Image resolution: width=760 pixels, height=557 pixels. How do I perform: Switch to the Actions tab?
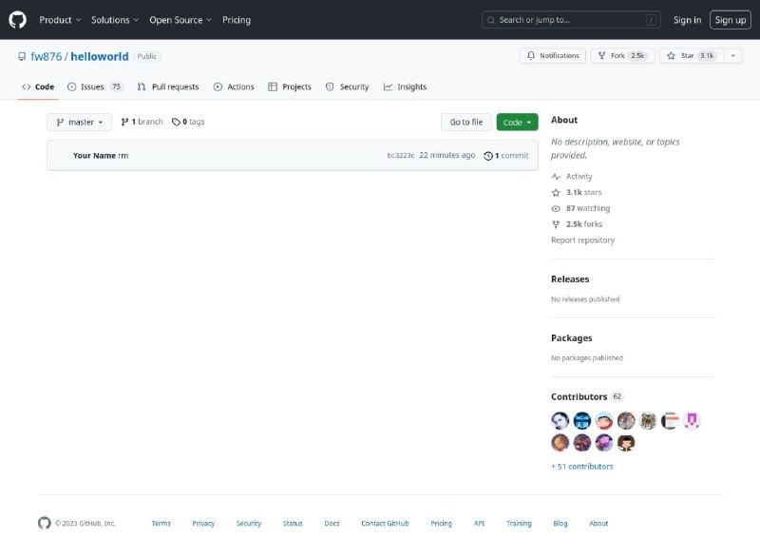pyautogui.click(x=234, y=86)
